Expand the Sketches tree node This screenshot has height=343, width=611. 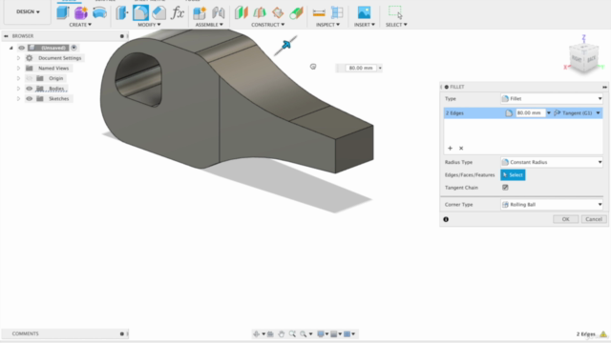click(18, 99)
